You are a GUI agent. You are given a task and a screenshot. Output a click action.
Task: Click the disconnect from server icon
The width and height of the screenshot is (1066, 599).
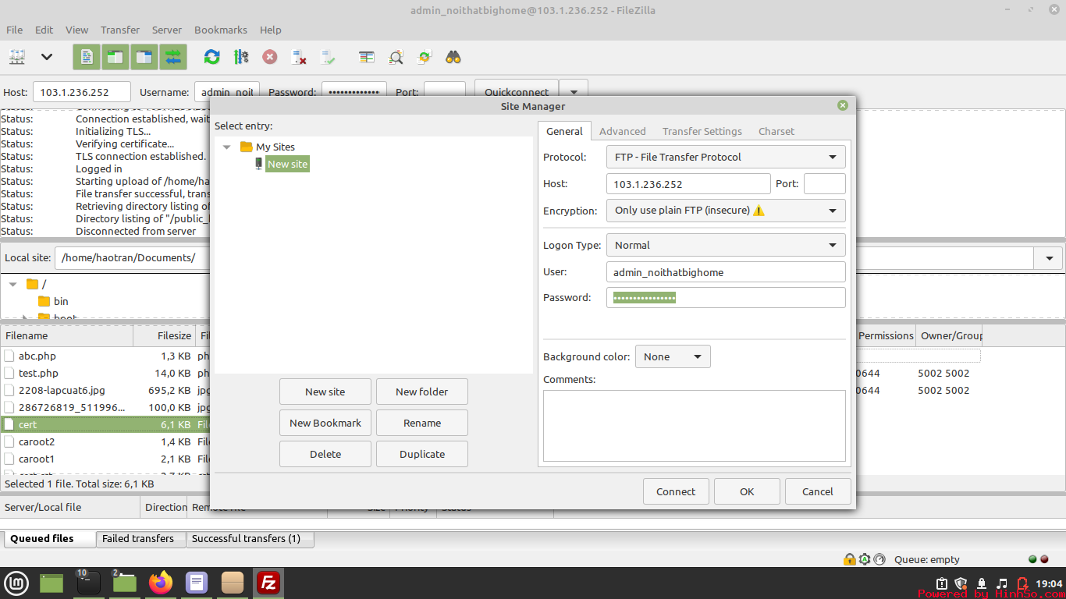298,57
